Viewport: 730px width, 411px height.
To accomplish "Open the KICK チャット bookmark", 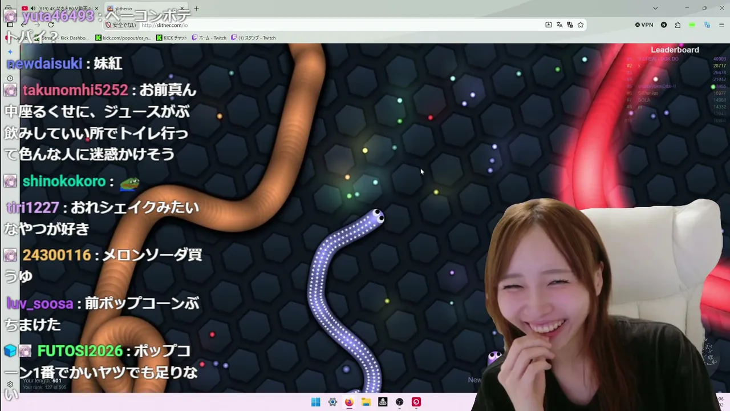I will pos(173,38).
